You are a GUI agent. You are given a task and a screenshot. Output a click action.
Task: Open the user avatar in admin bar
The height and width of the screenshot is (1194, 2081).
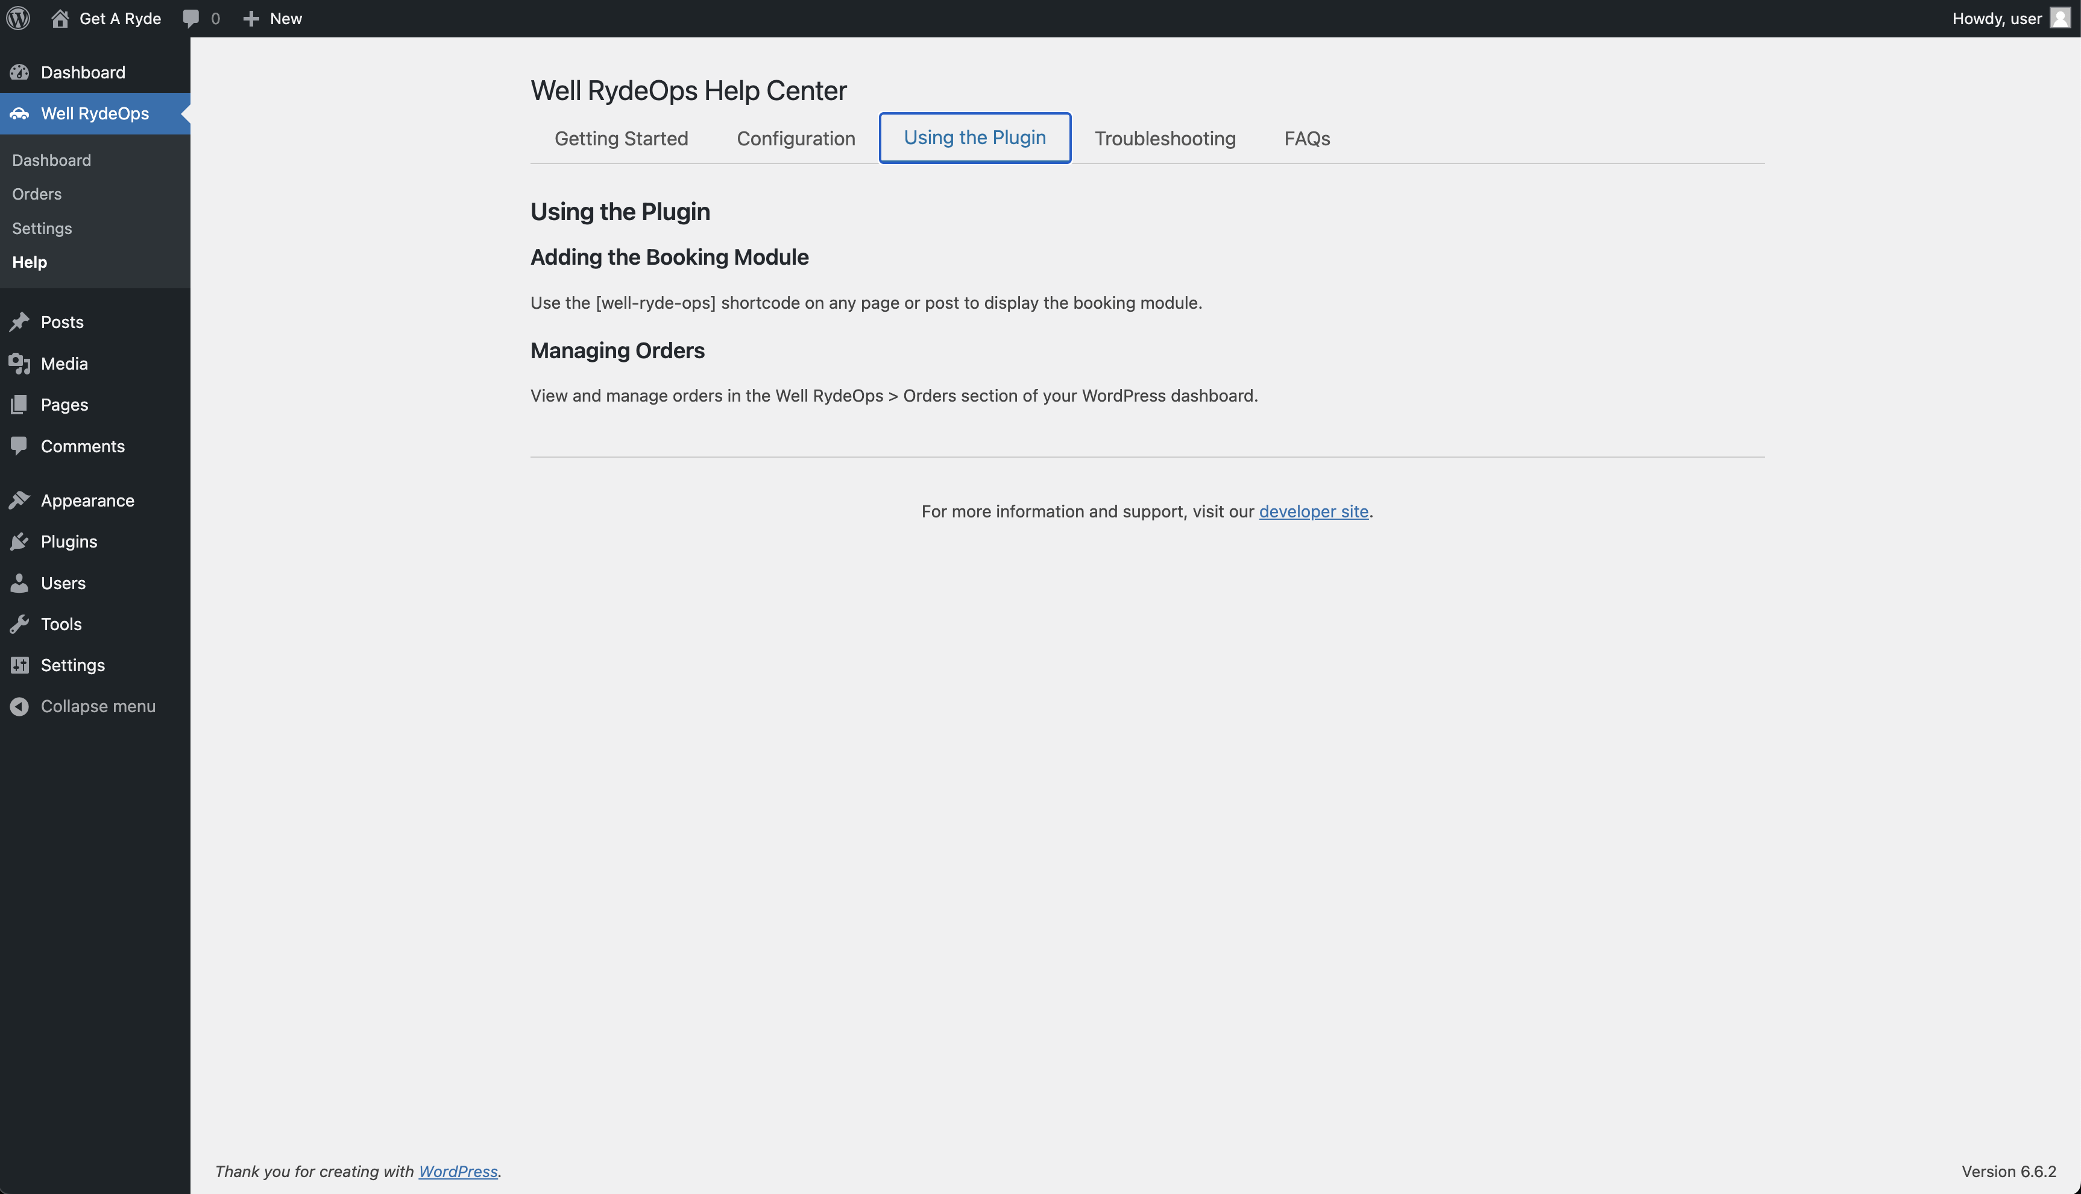click(x=2060, y=18)
